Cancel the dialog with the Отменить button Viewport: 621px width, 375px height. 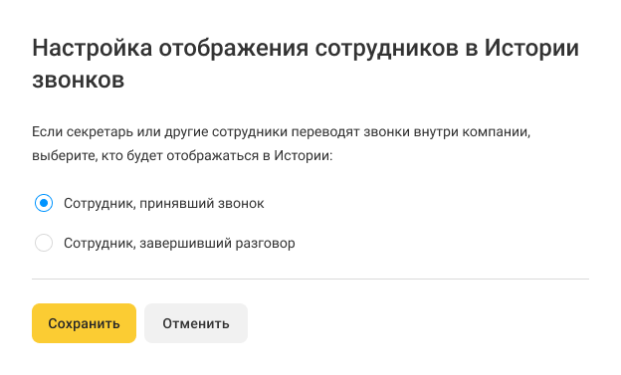pos(196,323)
